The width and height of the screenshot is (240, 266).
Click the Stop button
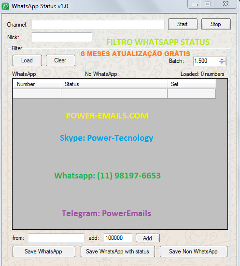216,24
